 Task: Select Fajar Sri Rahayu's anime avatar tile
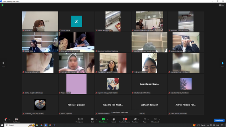113,84
